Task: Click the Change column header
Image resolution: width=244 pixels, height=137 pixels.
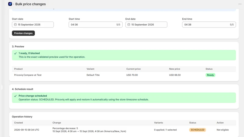Action: click(x=57, y=123)
